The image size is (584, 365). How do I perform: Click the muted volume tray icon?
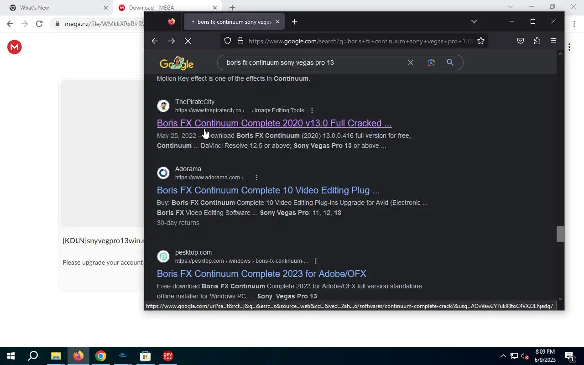(525, 356)
